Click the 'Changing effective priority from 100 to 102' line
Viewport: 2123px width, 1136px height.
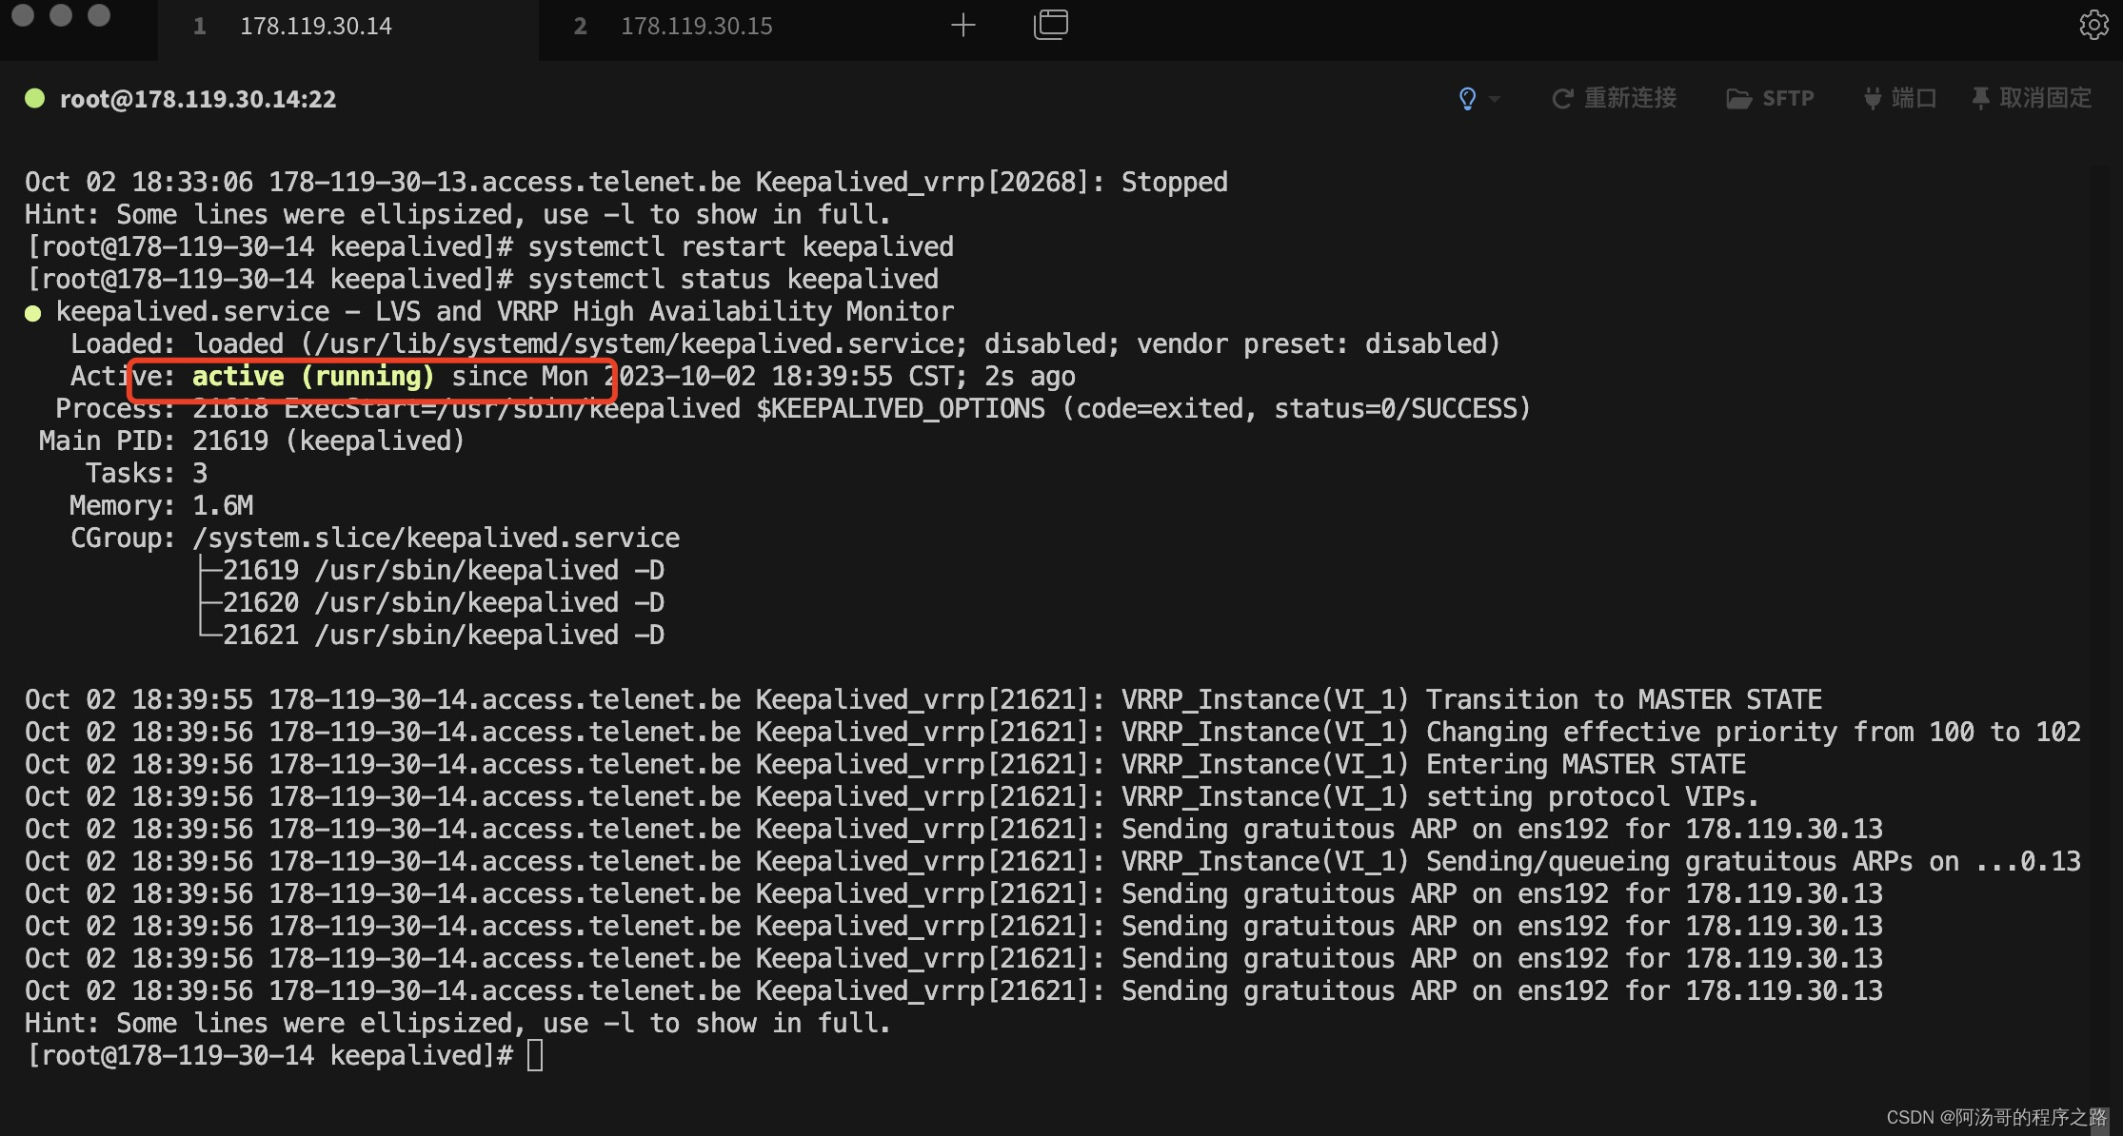click(x=1053, y=732)
